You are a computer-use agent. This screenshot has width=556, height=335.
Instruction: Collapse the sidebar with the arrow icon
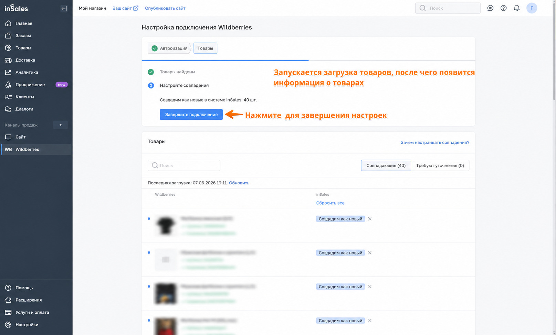pyautogui.click(x=64, y=9)
